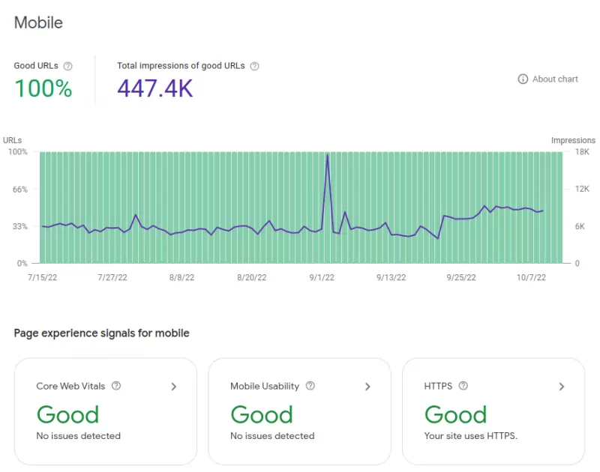Expand the HTTPS card chevron

(562, 387)
